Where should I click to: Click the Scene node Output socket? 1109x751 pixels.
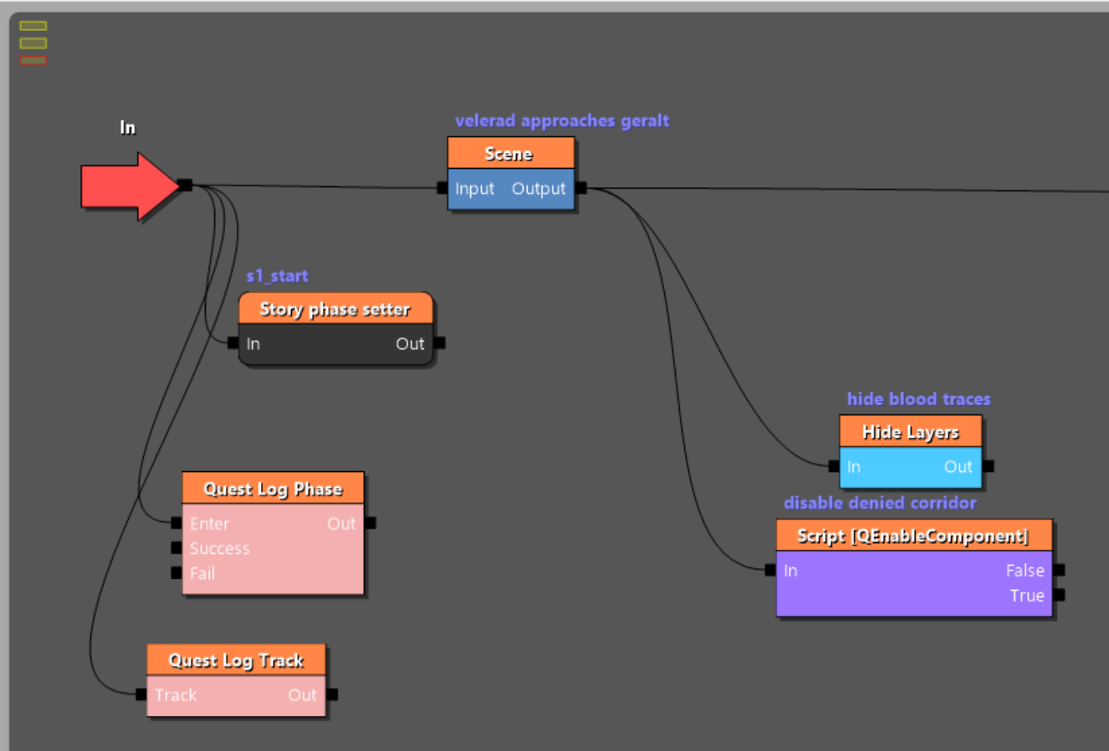581,188
